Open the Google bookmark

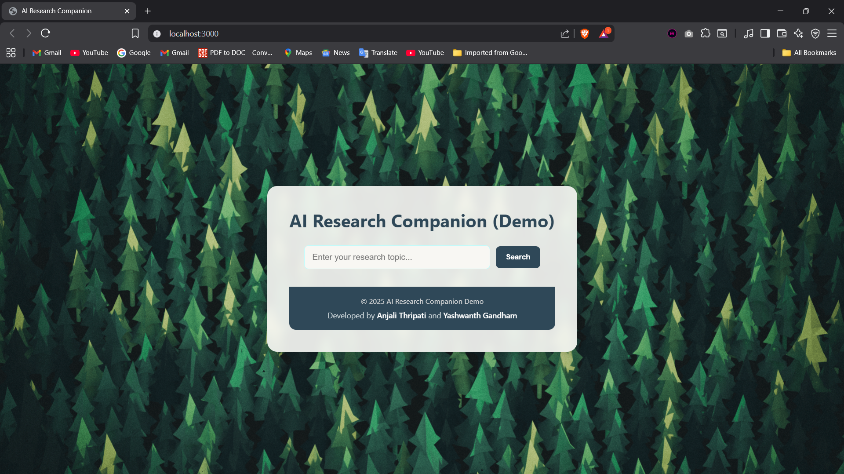pos(134,53)
